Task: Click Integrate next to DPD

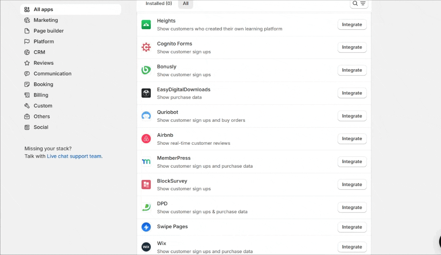Action: [352, 208]
